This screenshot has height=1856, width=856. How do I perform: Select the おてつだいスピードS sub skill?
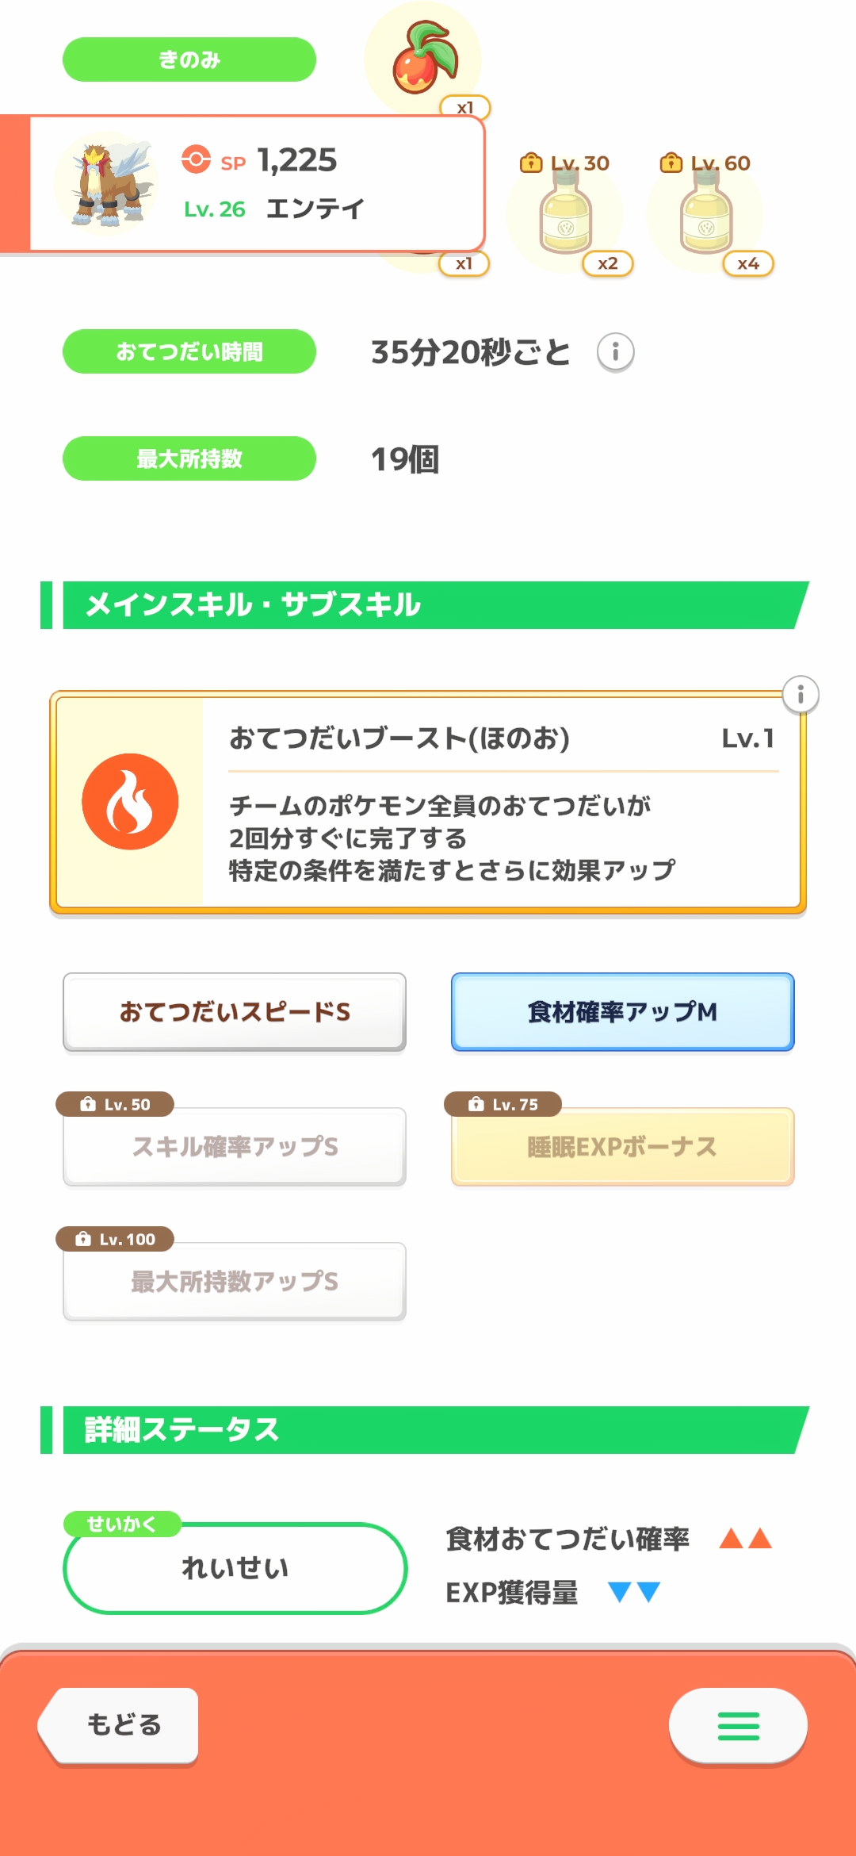(235, 1012)
